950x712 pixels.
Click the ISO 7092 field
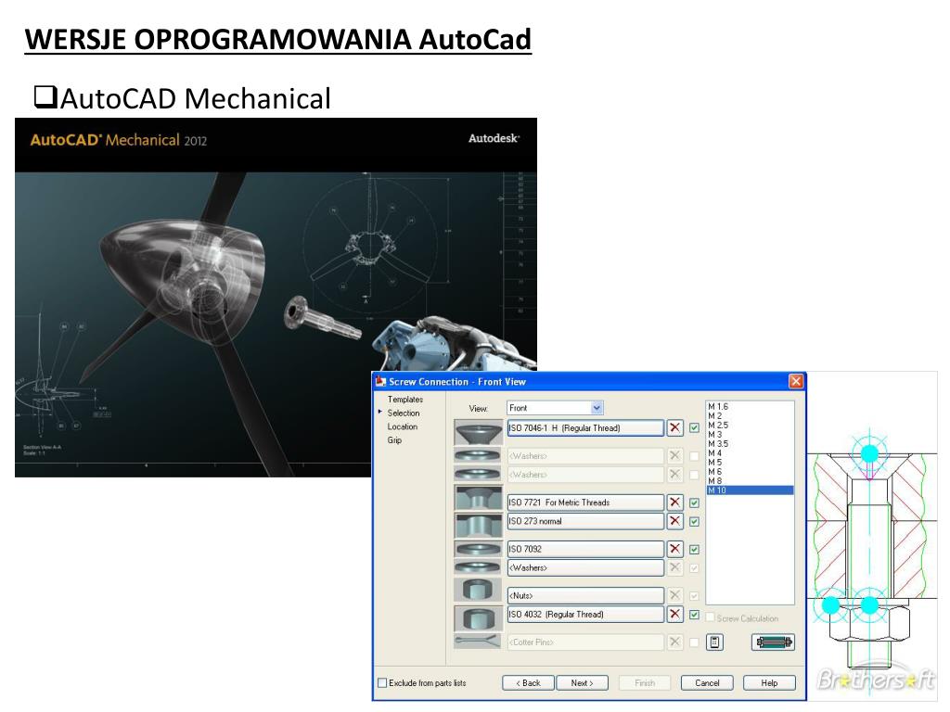(585, 549)
